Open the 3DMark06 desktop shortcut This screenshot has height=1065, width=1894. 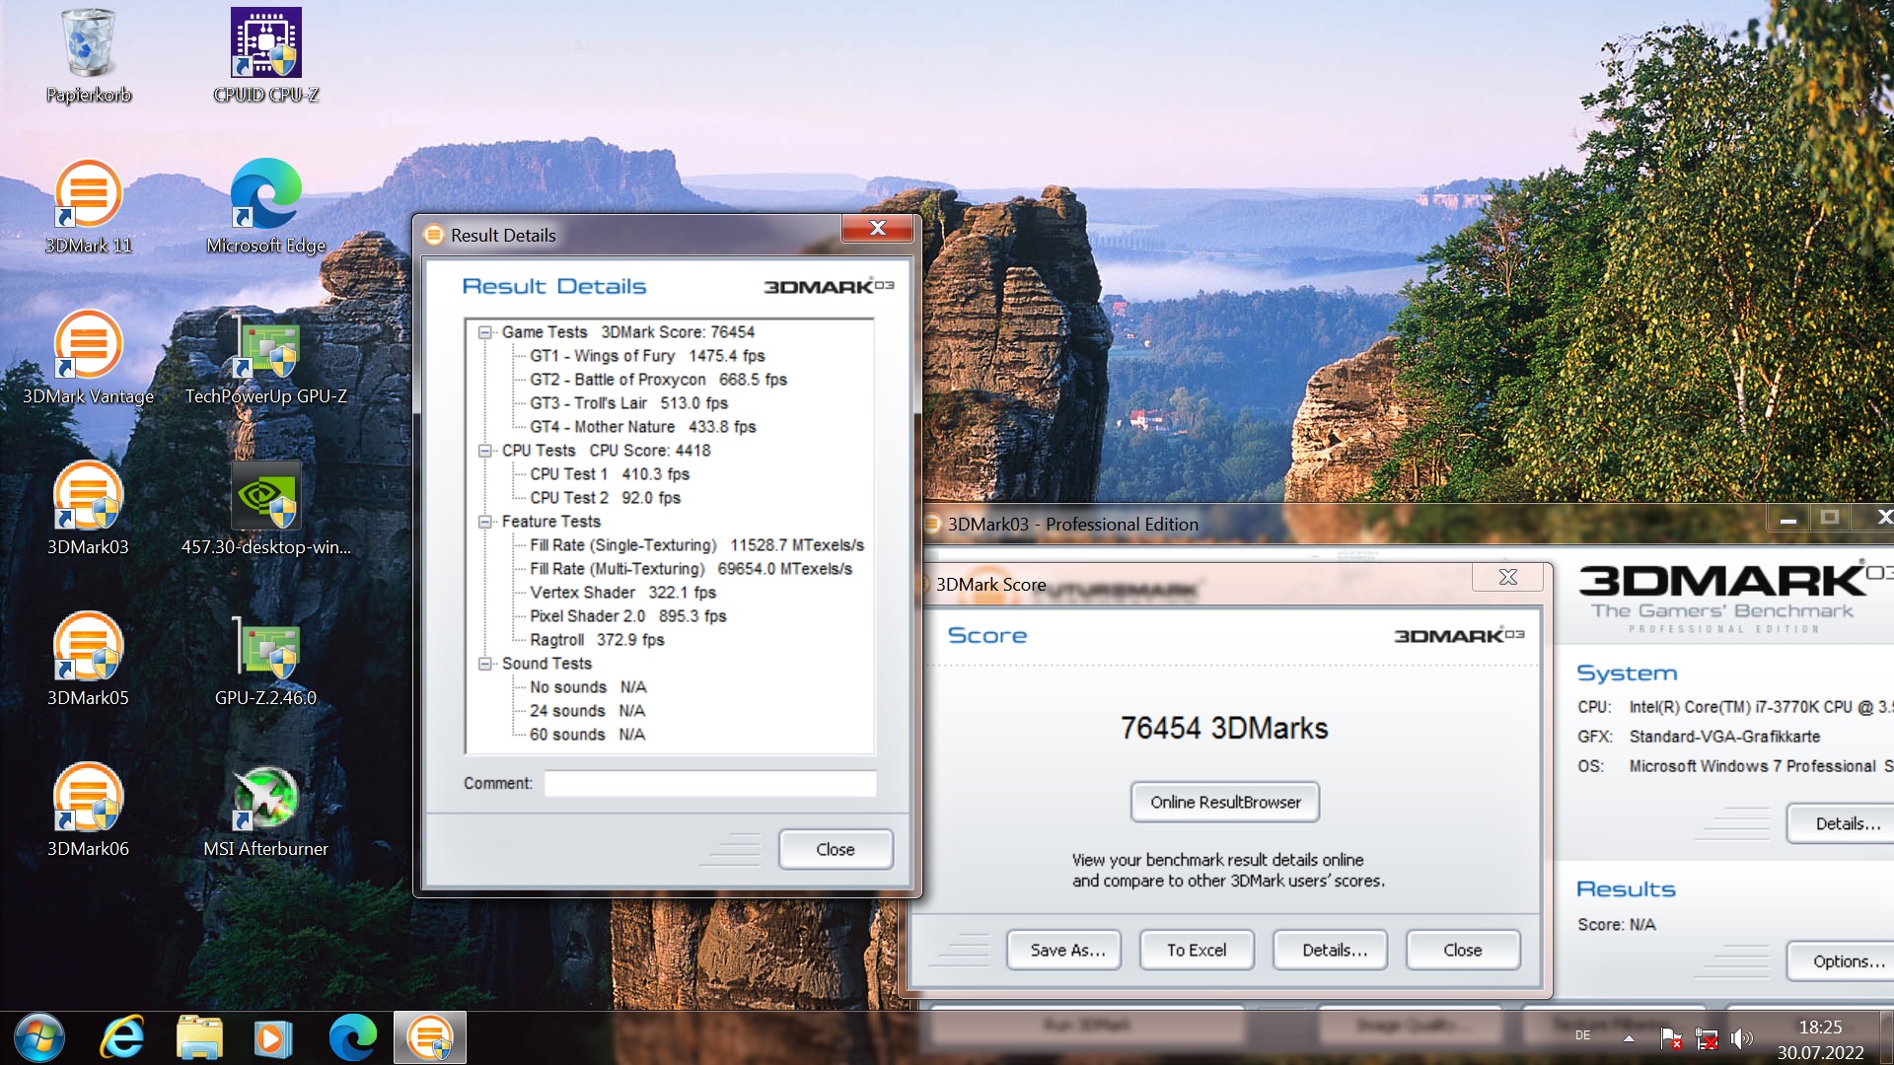point(88,799)
